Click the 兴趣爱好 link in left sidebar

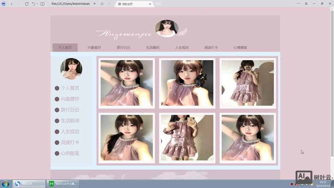point(70,99)
